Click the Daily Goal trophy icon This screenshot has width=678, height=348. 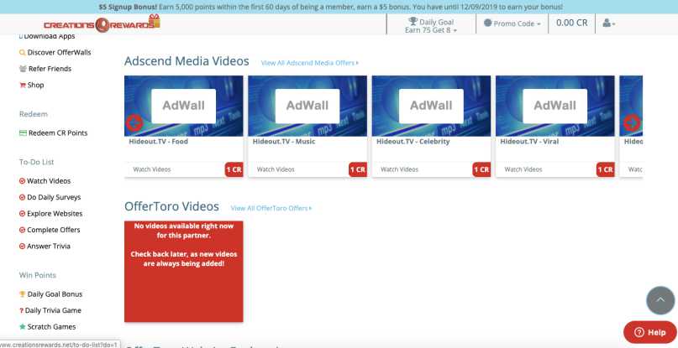[x=413, y=21]
